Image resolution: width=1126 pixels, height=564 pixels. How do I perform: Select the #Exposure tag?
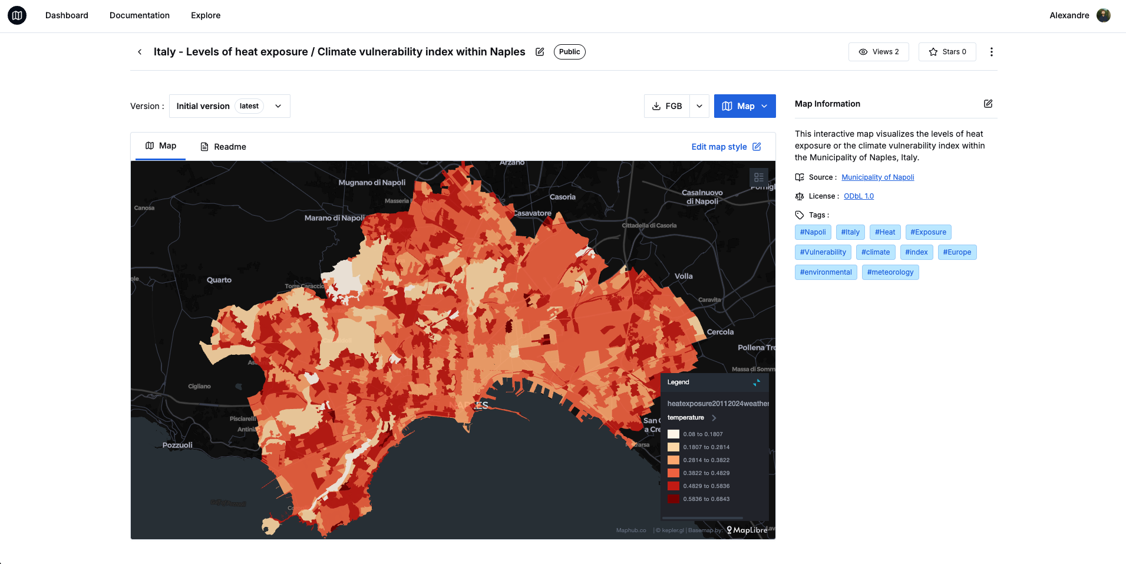point(929,232)
